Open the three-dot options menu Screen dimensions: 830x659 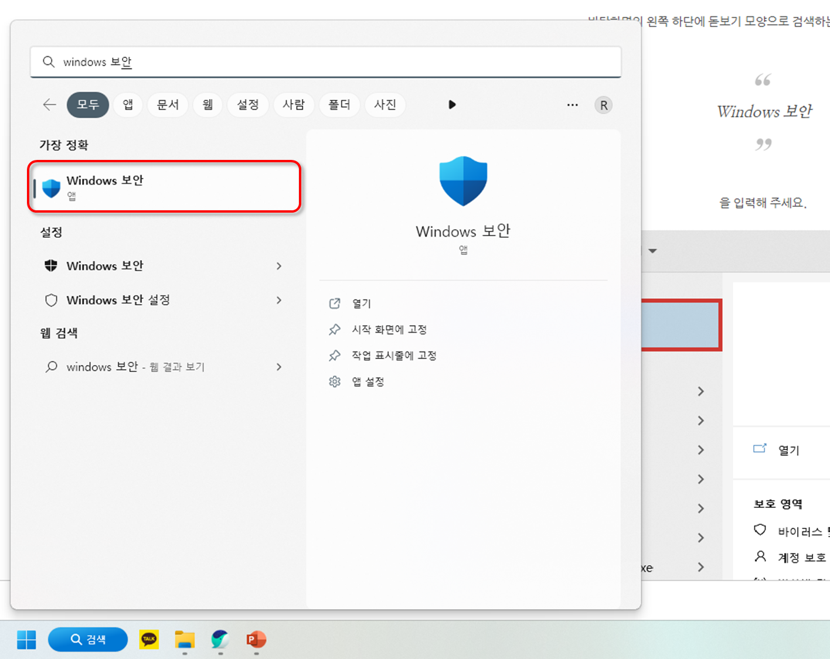[x=573, y=105]
